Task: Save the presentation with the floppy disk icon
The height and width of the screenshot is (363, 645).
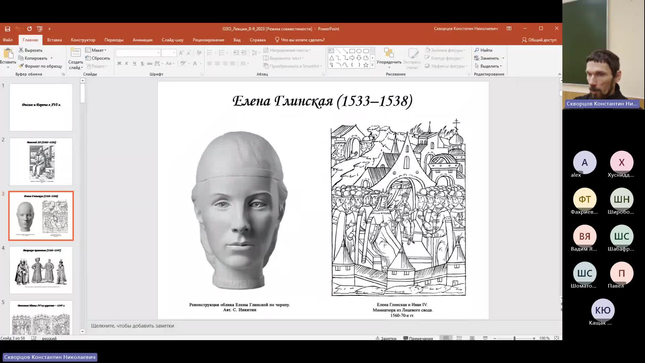Action: tap(7, 29)
